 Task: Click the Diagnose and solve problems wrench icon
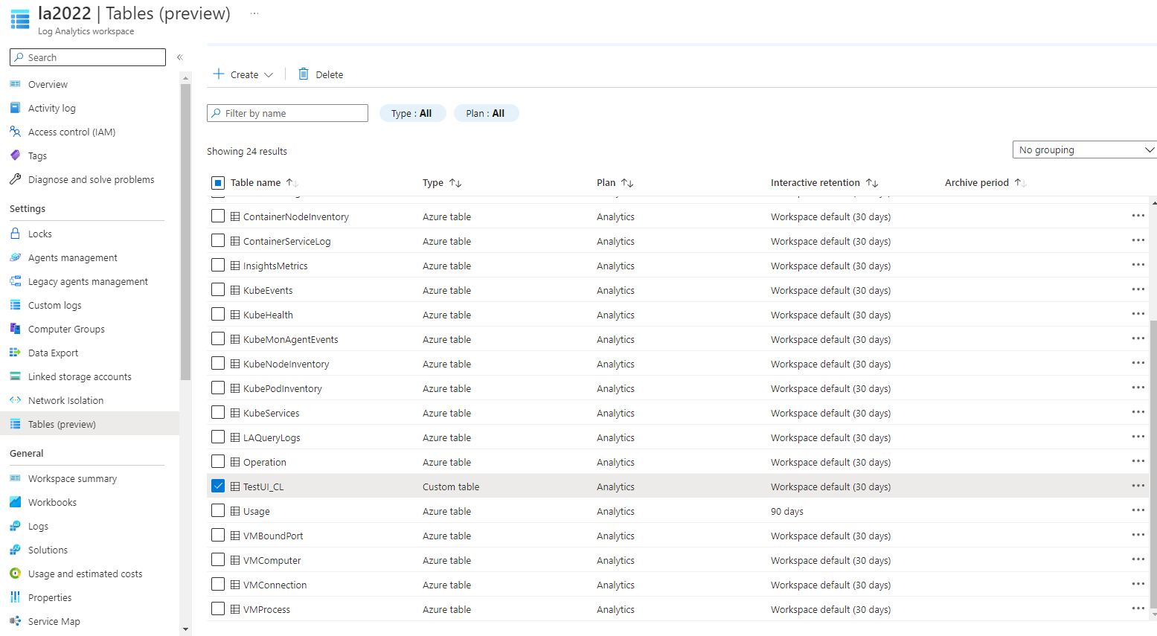click(x=15, y=179)
